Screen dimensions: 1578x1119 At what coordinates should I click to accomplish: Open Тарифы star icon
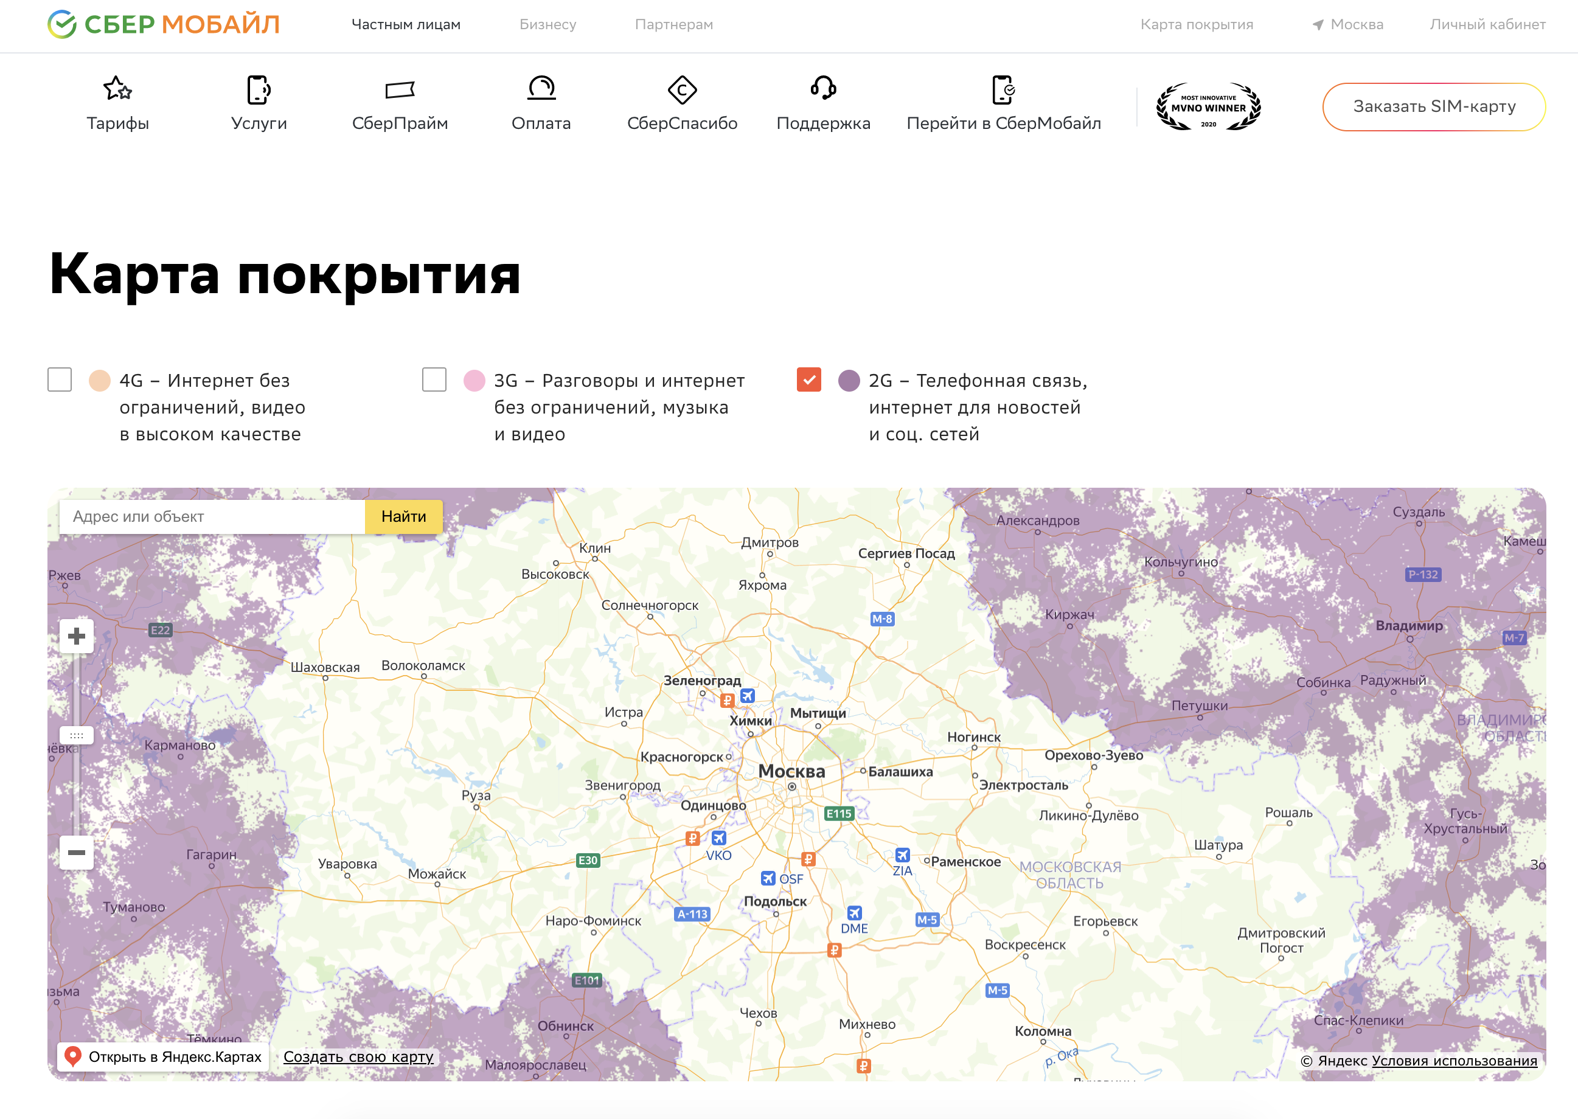[117, 89]
